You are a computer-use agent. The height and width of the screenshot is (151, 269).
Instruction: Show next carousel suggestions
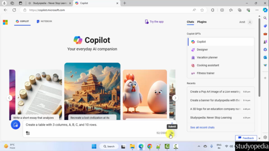click(175, 98)
